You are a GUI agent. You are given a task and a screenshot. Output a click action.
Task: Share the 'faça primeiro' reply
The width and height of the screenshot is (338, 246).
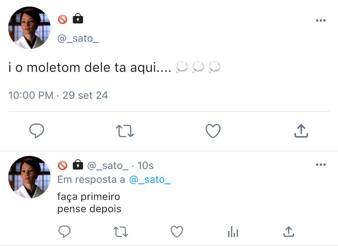(288, 231)
